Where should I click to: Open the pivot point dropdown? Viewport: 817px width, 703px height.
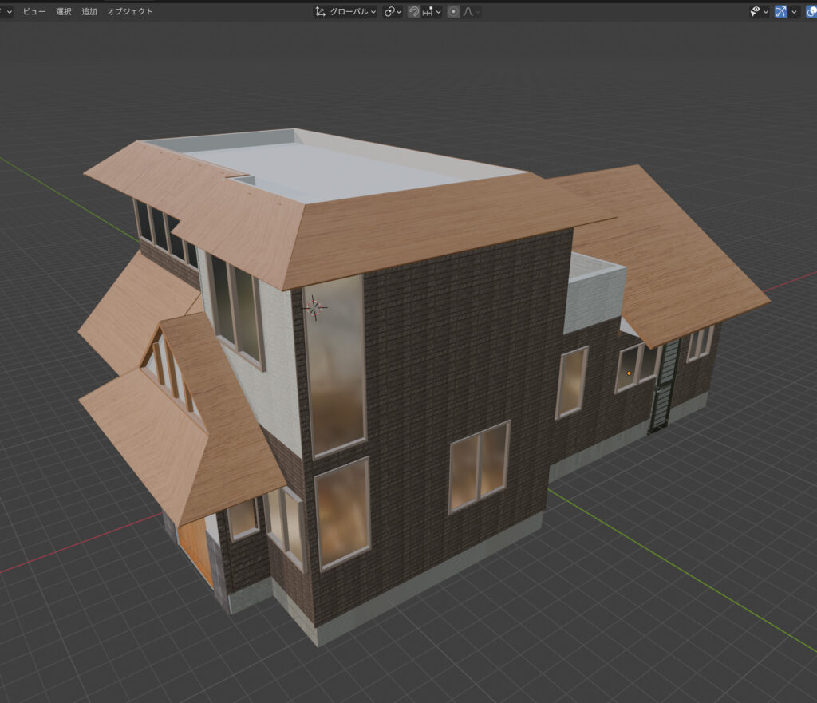(x=393, y=12)
